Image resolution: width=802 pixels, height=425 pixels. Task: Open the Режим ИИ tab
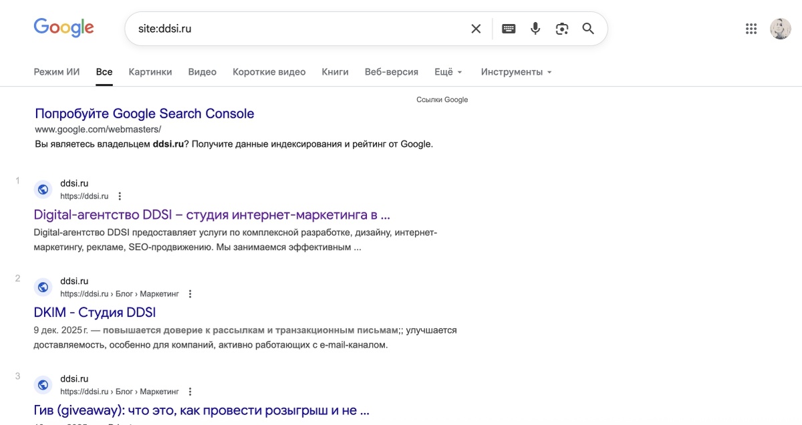[57, 72]
